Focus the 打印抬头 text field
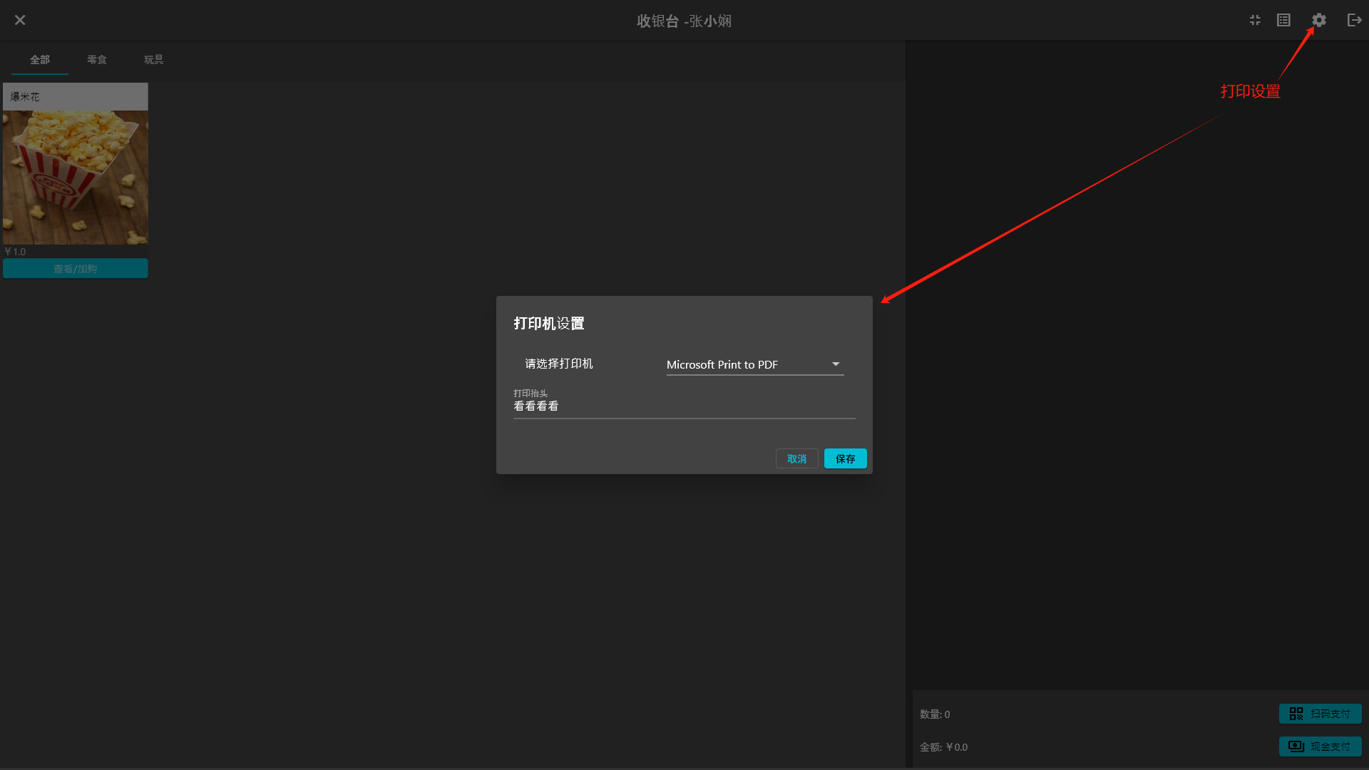The height and width of the screenshot is (770, 1369). point(683,406)
